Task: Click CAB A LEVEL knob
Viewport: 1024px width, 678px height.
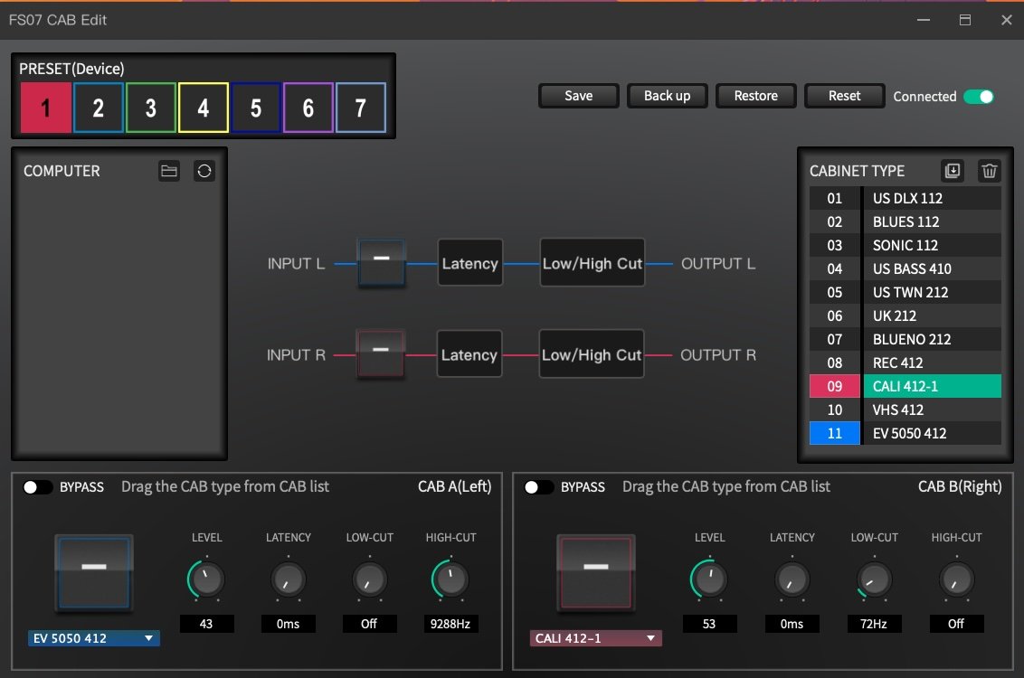Action: click(x=206, y=579)
